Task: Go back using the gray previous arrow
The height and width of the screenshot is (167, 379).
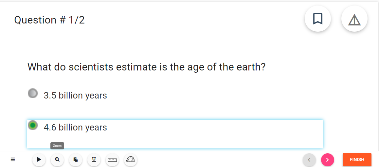Action: pyautogui.click(x=309, y=160)
